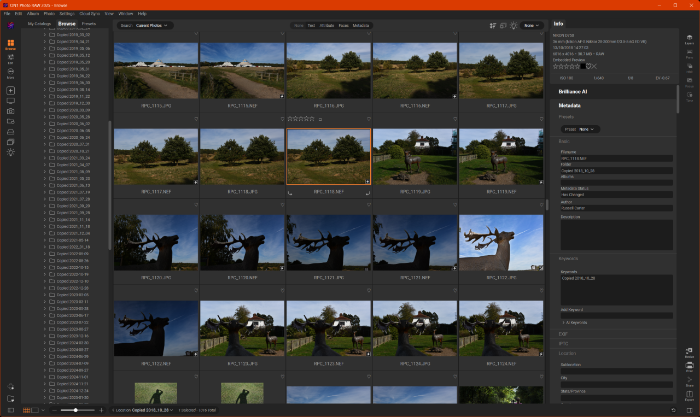Switch to grid view
The image size is (700, 417).
[26, 410]
